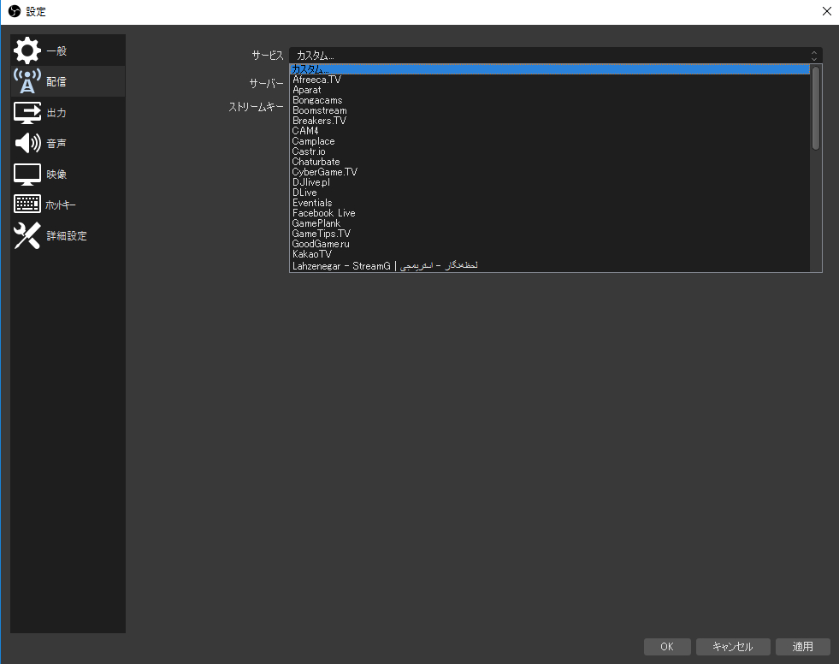Open the Output settings monitor-arrow icon
839x664 pixels.
click(27, 113)
